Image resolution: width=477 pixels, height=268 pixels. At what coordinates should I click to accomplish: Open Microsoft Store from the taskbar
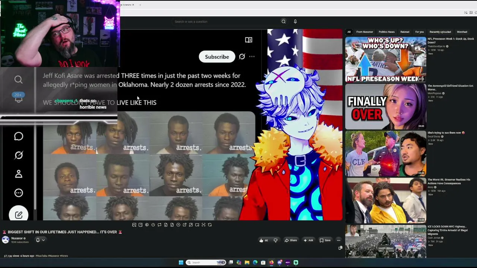(x=263, y=262)
